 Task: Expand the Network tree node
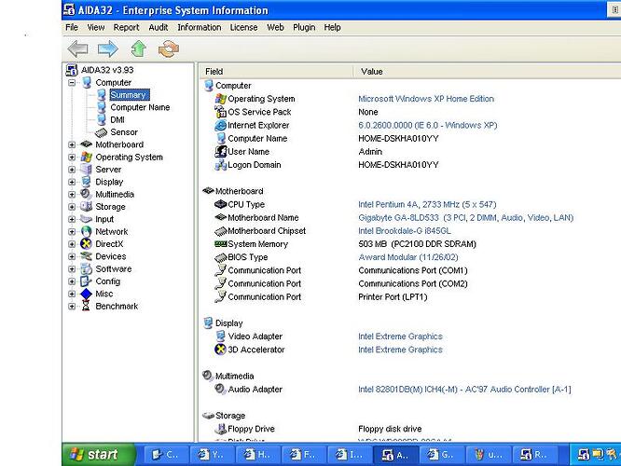pyautogui.click(x=72, y=231)
